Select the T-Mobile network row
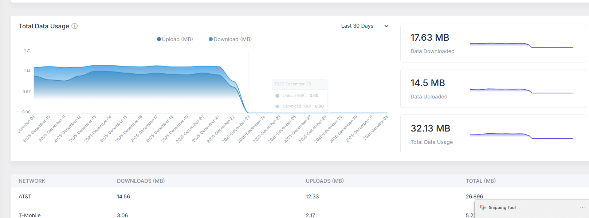Screen dimensions: 589x218 pyautogui.click(x=30, y=215)
